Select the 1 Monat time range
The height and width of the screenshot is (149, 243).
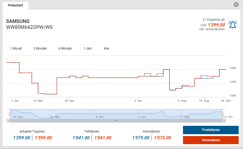coord(16,48)
